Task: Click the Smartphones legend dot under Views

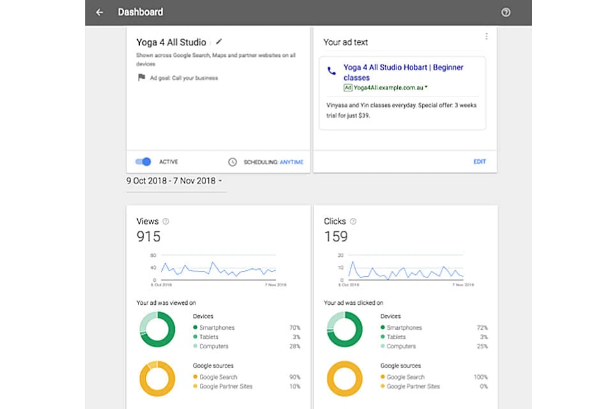Action: point(195,328)
